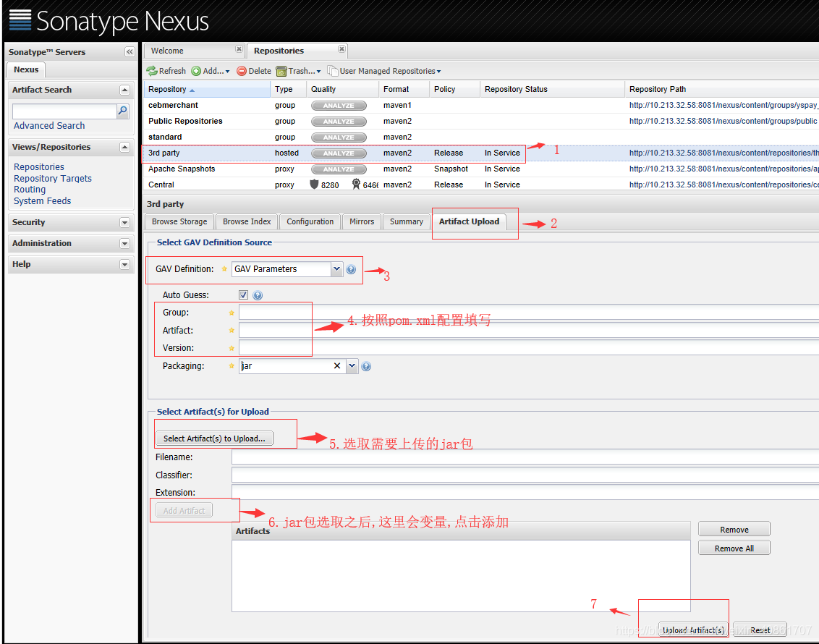Select the Nexus server tab
This screenshot has height=644, width=819.
point(26,69)
